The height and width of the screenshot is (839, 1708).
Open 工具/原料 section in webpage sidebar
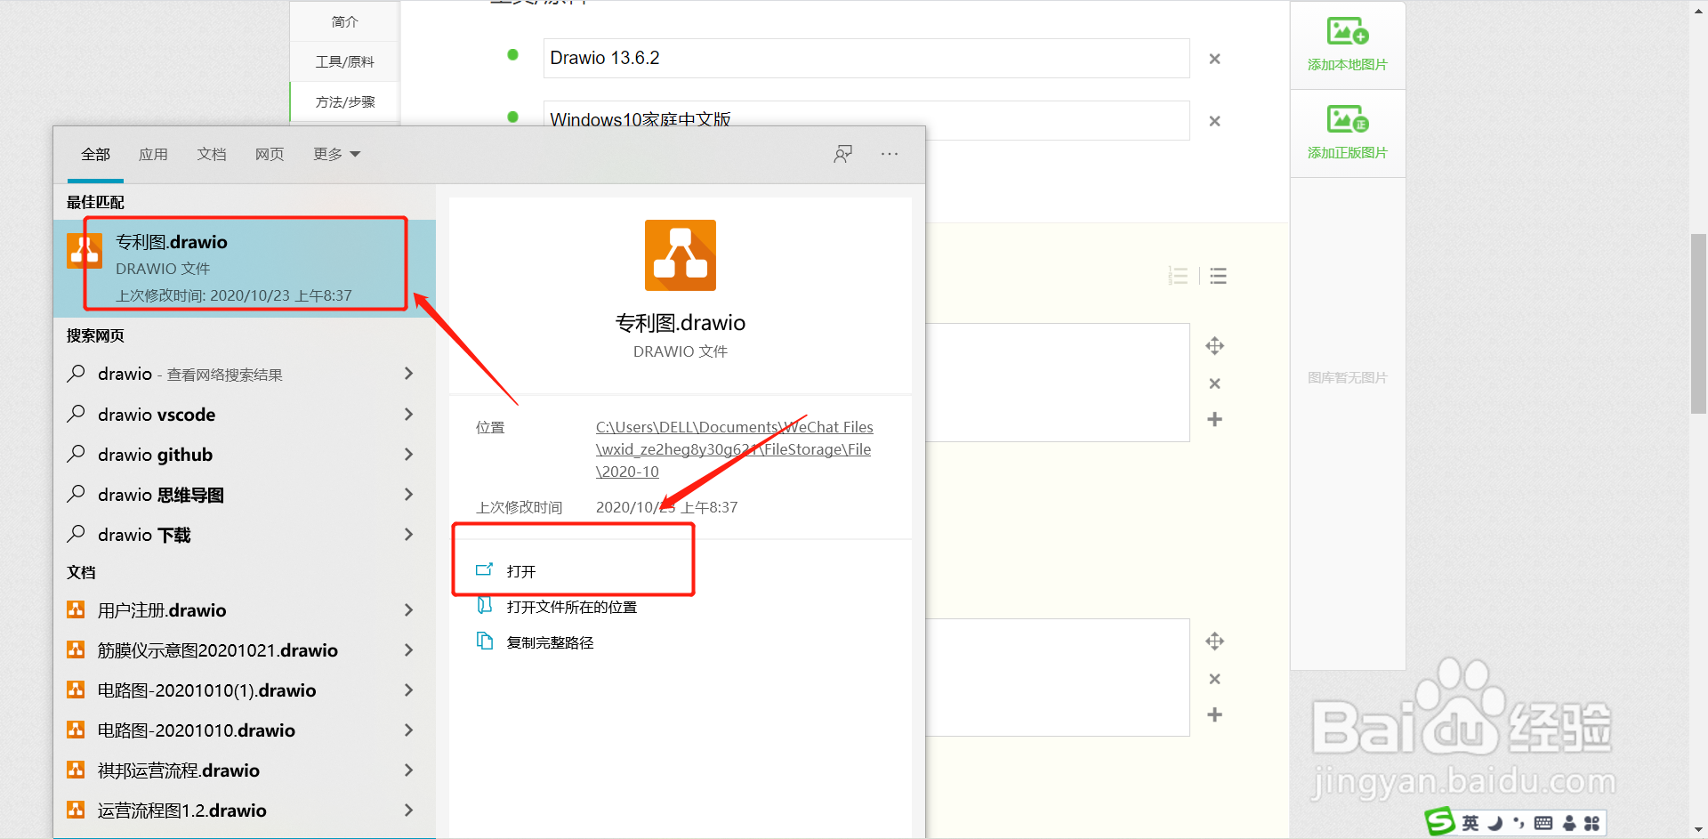345,61
